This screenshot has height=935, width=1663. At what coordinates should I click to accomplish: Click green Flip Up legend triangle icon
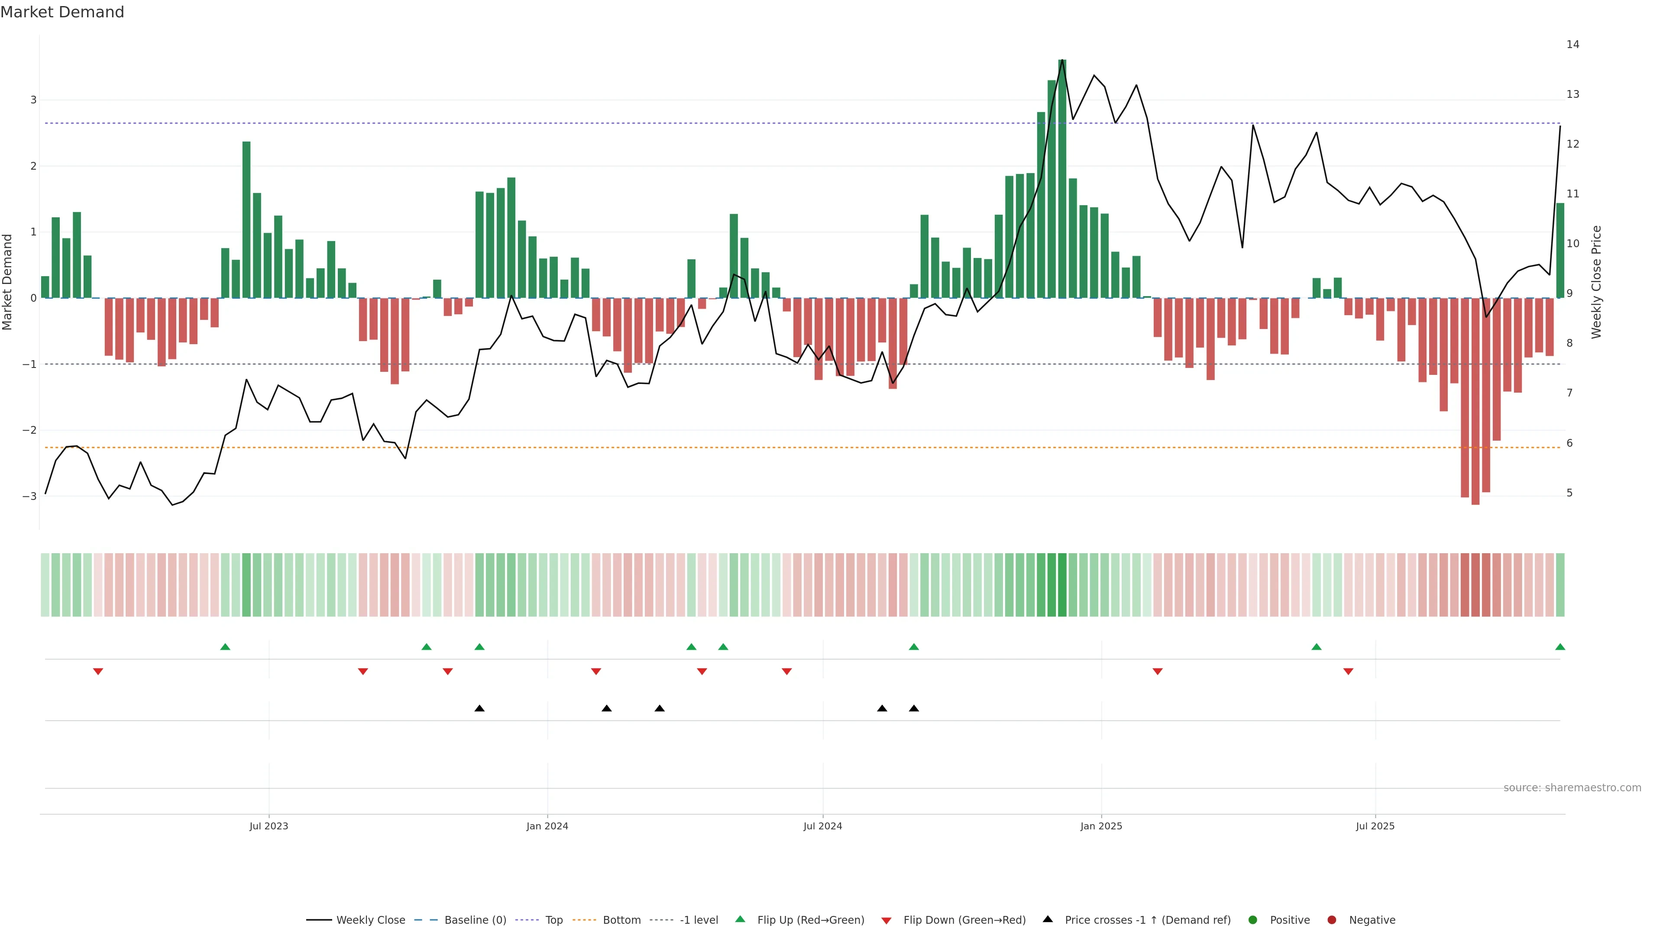coord(741,919)
